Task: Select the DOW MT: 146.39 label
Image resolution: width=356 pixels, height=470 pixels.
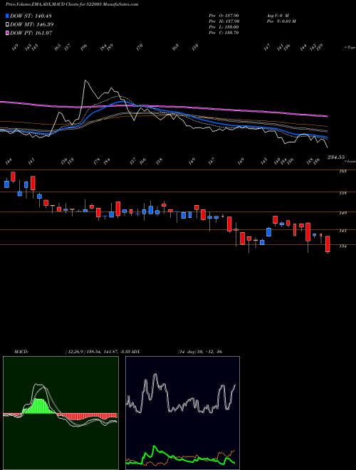Action: point(32,25)
